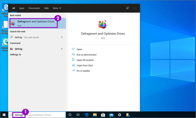The width and height of the screenshot is (196, 118).
Task: Open the Mail app from the taskbar
Action: (111, 115)
